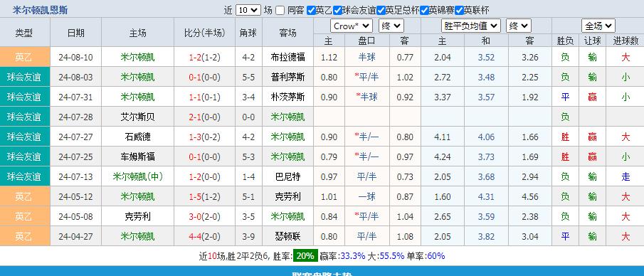This screenshot has width=644, height=276.
Task: Open the 终 dropdown next to Crow*
Action: [391, 26]
